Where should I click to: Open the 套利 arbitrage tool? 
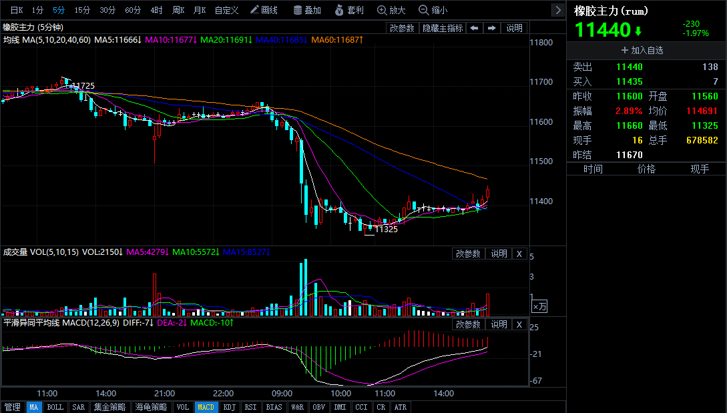349,10
